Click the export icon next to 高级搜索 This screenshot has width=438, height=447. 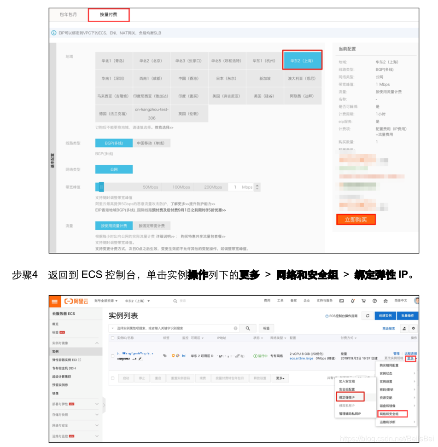pos(404,328)
